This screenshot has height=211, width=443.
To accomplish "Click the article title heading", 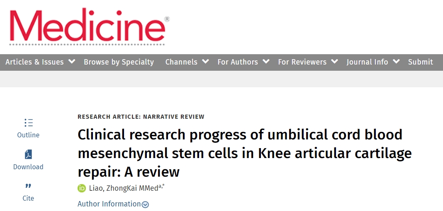I will tap(244, 153).
